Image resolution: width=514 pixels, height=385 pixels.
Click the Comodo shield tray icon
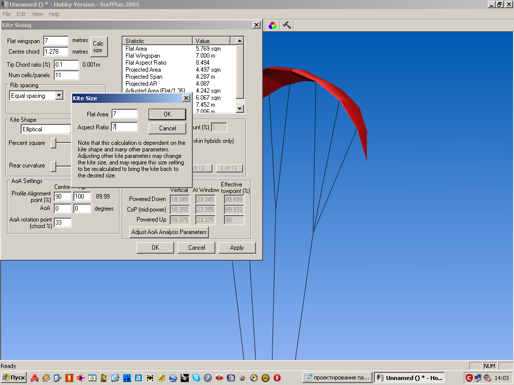click(x=469, y=377)
